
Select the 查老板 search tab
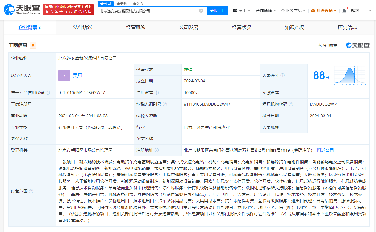(122, 4)
